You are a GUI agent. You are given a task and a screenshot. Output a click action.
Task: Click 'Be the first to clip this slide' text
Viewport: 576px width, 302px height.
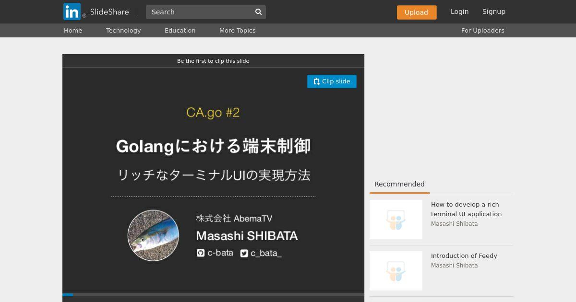(213, 61)
